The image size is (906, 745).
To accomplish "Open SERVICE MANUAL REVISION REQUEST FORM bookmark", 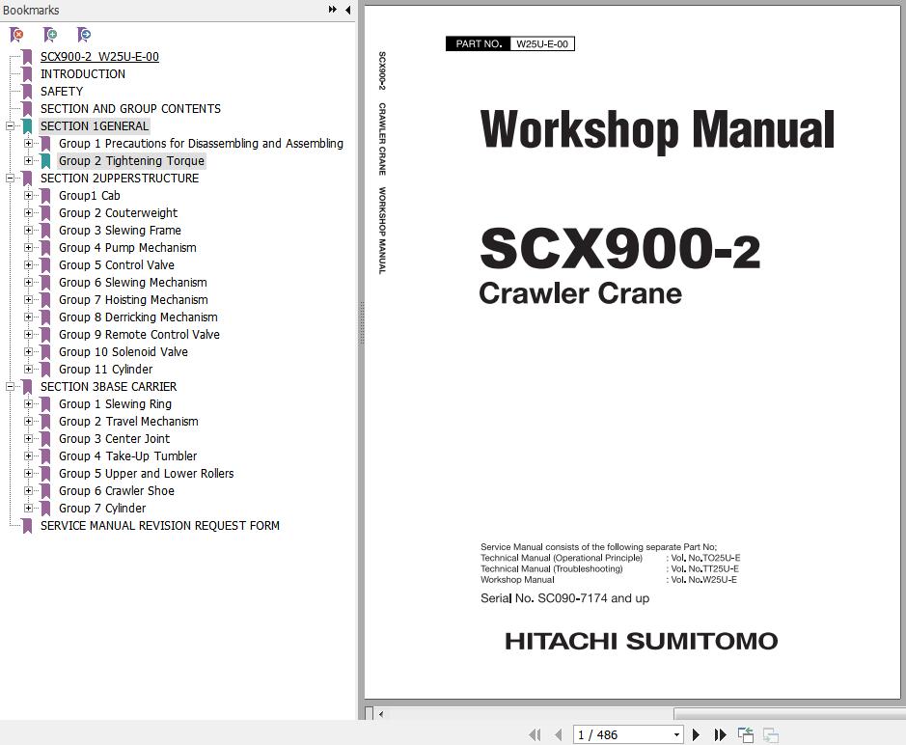I will click(160, 525).
